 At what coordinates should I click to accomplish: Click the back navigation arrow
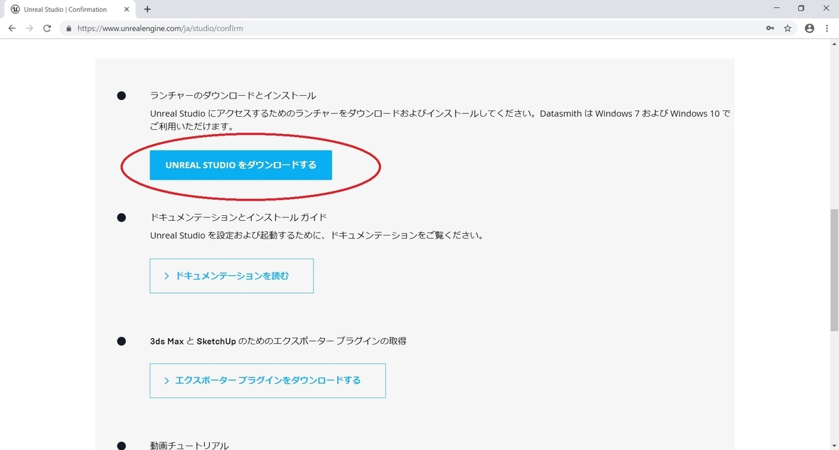pos(11,28)
